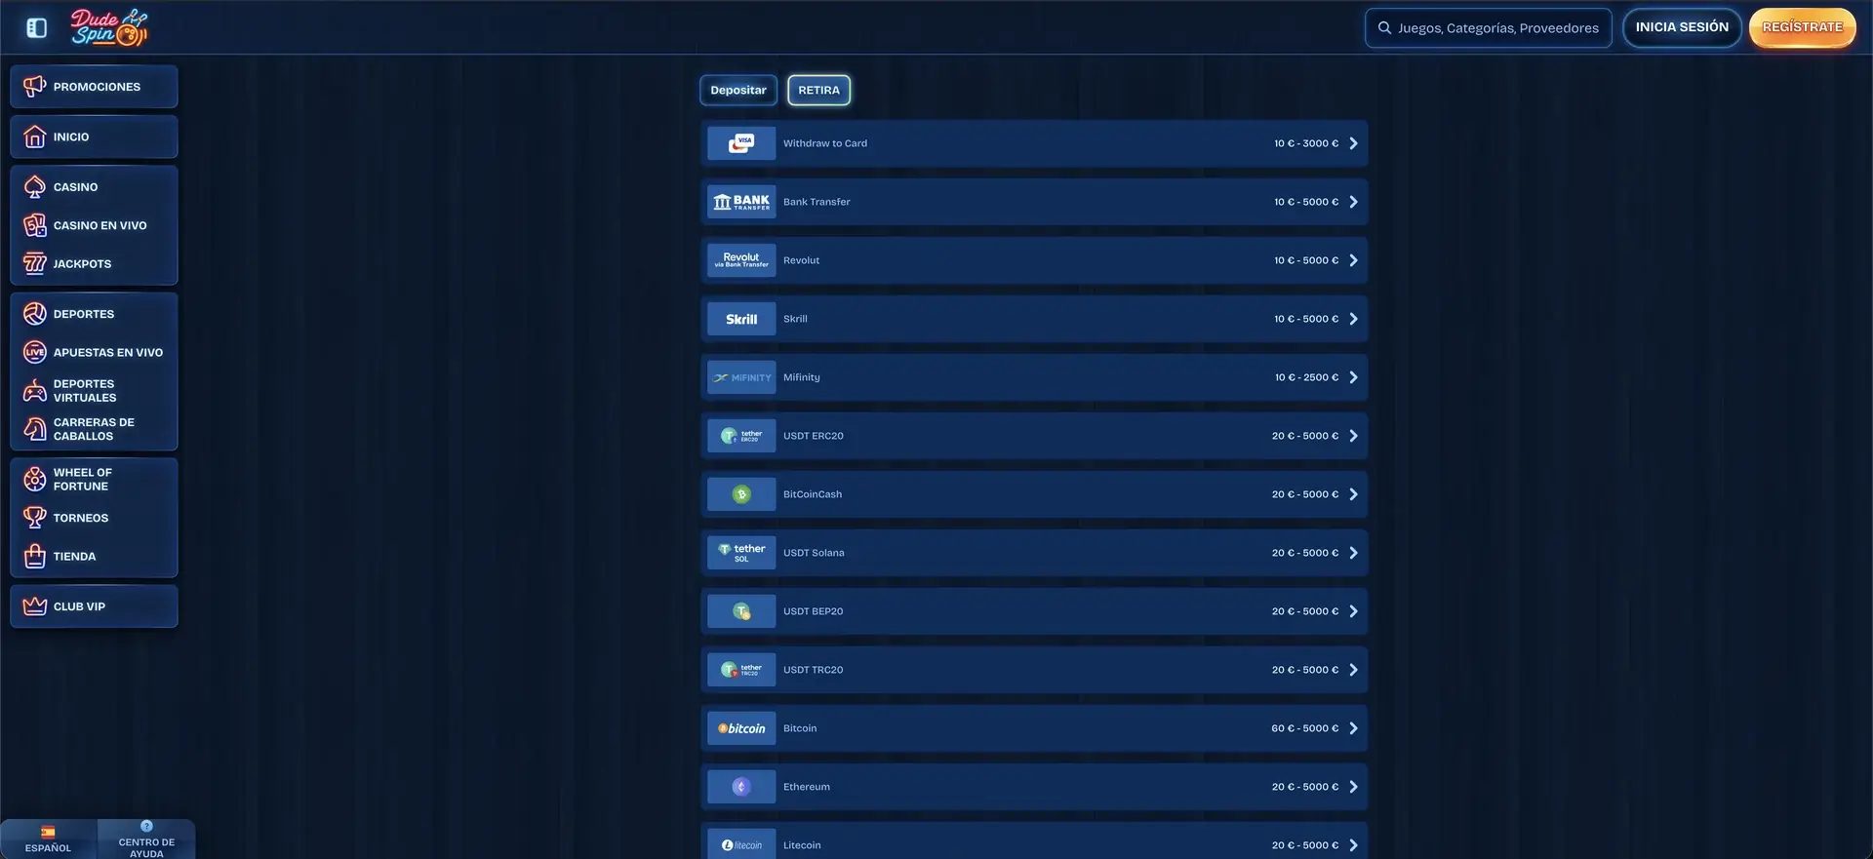Select the USDT BEP20 withdrawal method

[1034, 611]
